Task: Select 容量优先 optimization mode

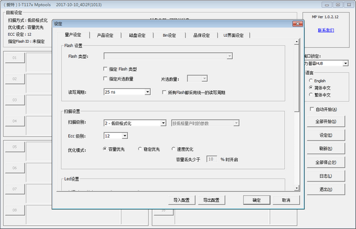Action: (104, 149)
